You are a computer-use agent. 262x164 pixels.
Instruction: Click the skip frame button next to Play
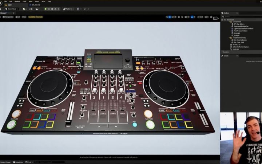(x=49, y=9)
